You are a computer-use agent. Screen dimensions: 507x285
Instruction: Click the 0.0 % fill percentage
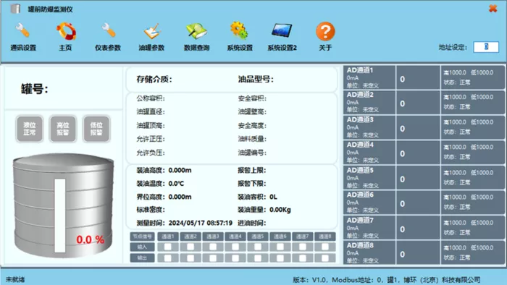tap(91, 239)
